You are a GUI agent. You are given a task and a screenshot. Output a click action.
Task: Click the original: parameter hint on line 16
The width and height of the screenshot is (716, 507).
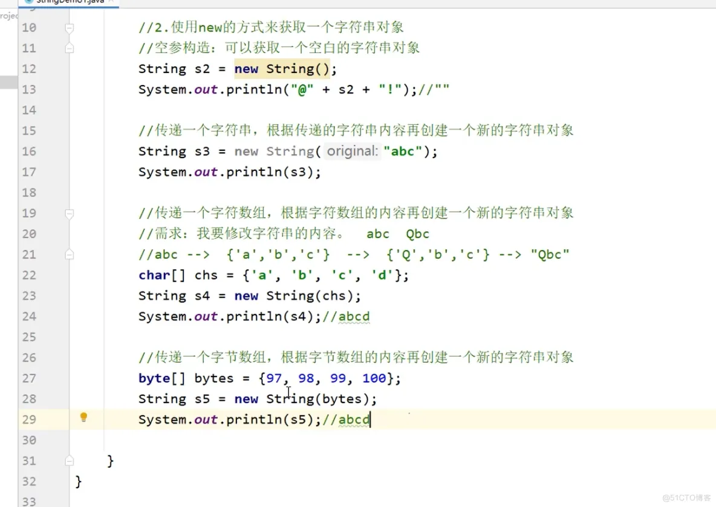click(x=353, y=151)
